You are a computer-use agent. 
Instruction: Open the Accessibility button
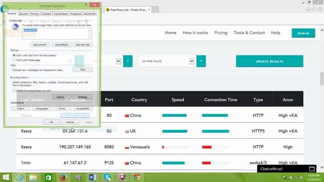pyautogui.click(x=83, y=109)
